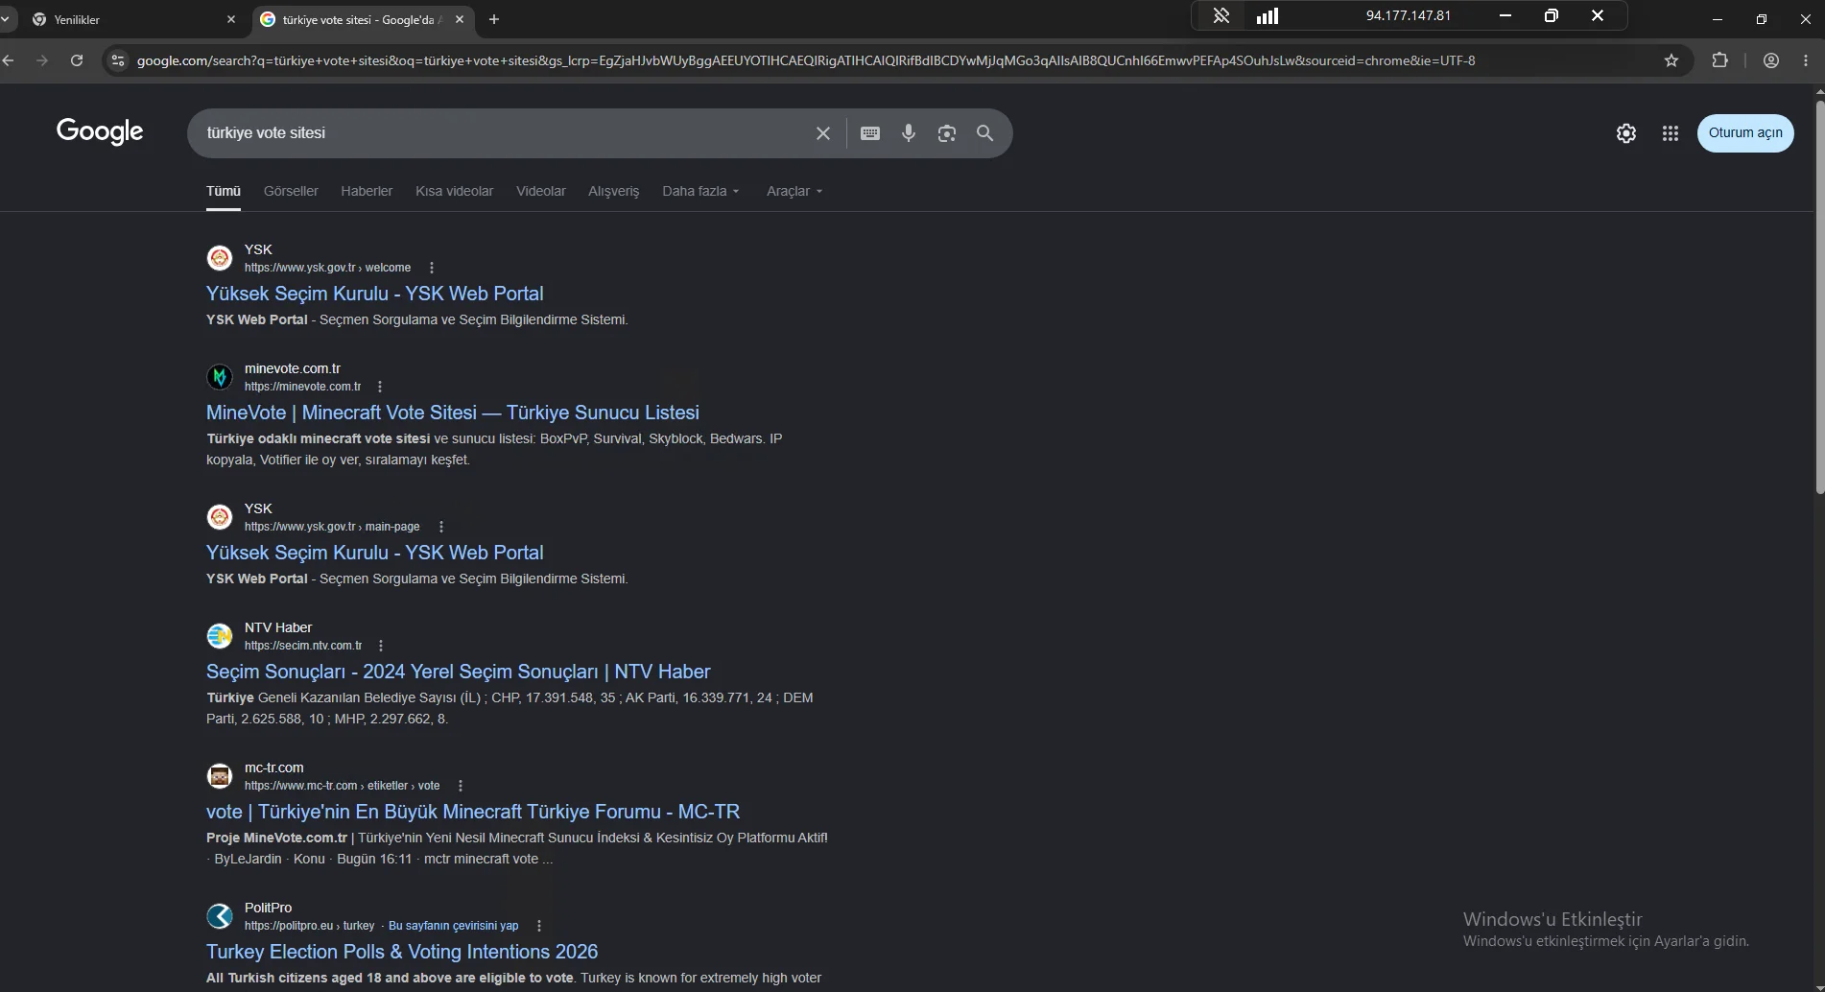The width and height of the screenshot is (1825, 992).
Task: Open Turkey Election Polls & Voting Intentions link
Action: pyautogui.click(x=402, y=952)
